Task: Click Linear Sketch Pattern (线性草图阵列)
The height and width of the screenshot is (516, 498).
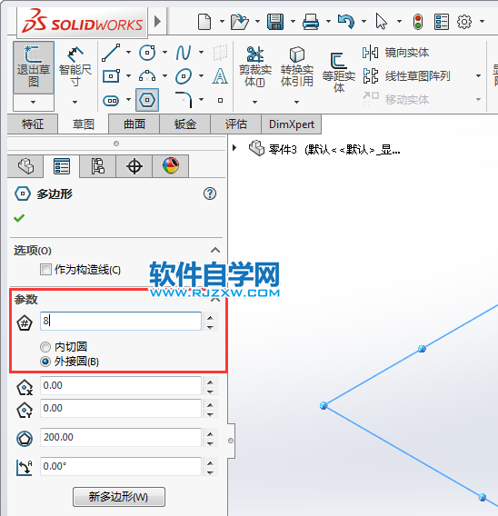Action: [407, 76]
